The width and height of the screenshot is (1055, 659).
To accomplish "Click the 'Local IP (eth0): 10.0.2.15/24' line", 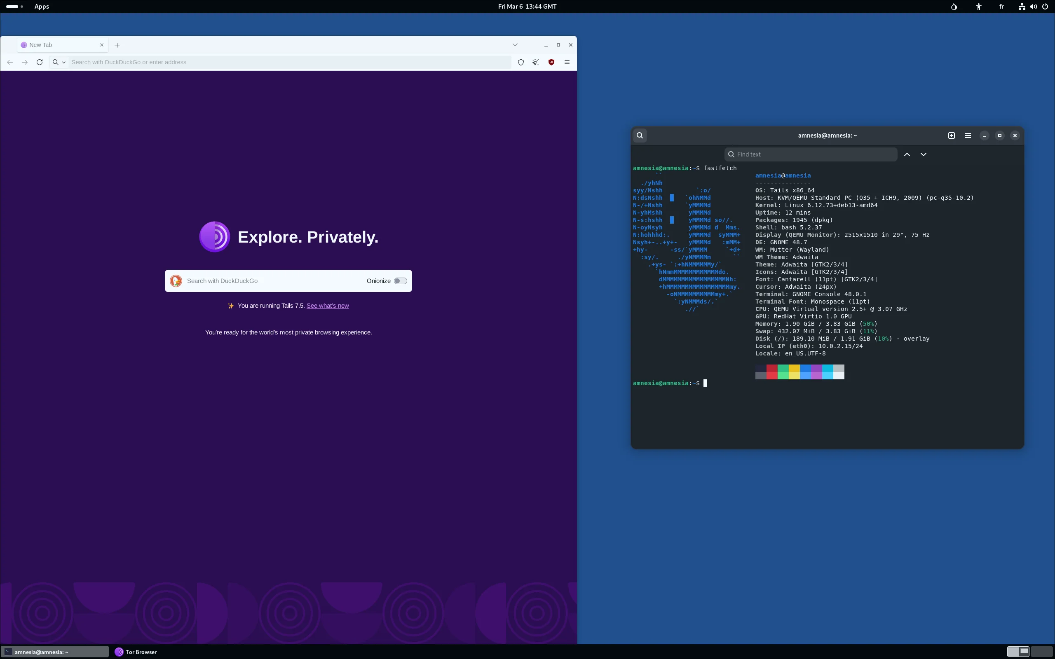I will pyautogui.click(x=809, y=346).
